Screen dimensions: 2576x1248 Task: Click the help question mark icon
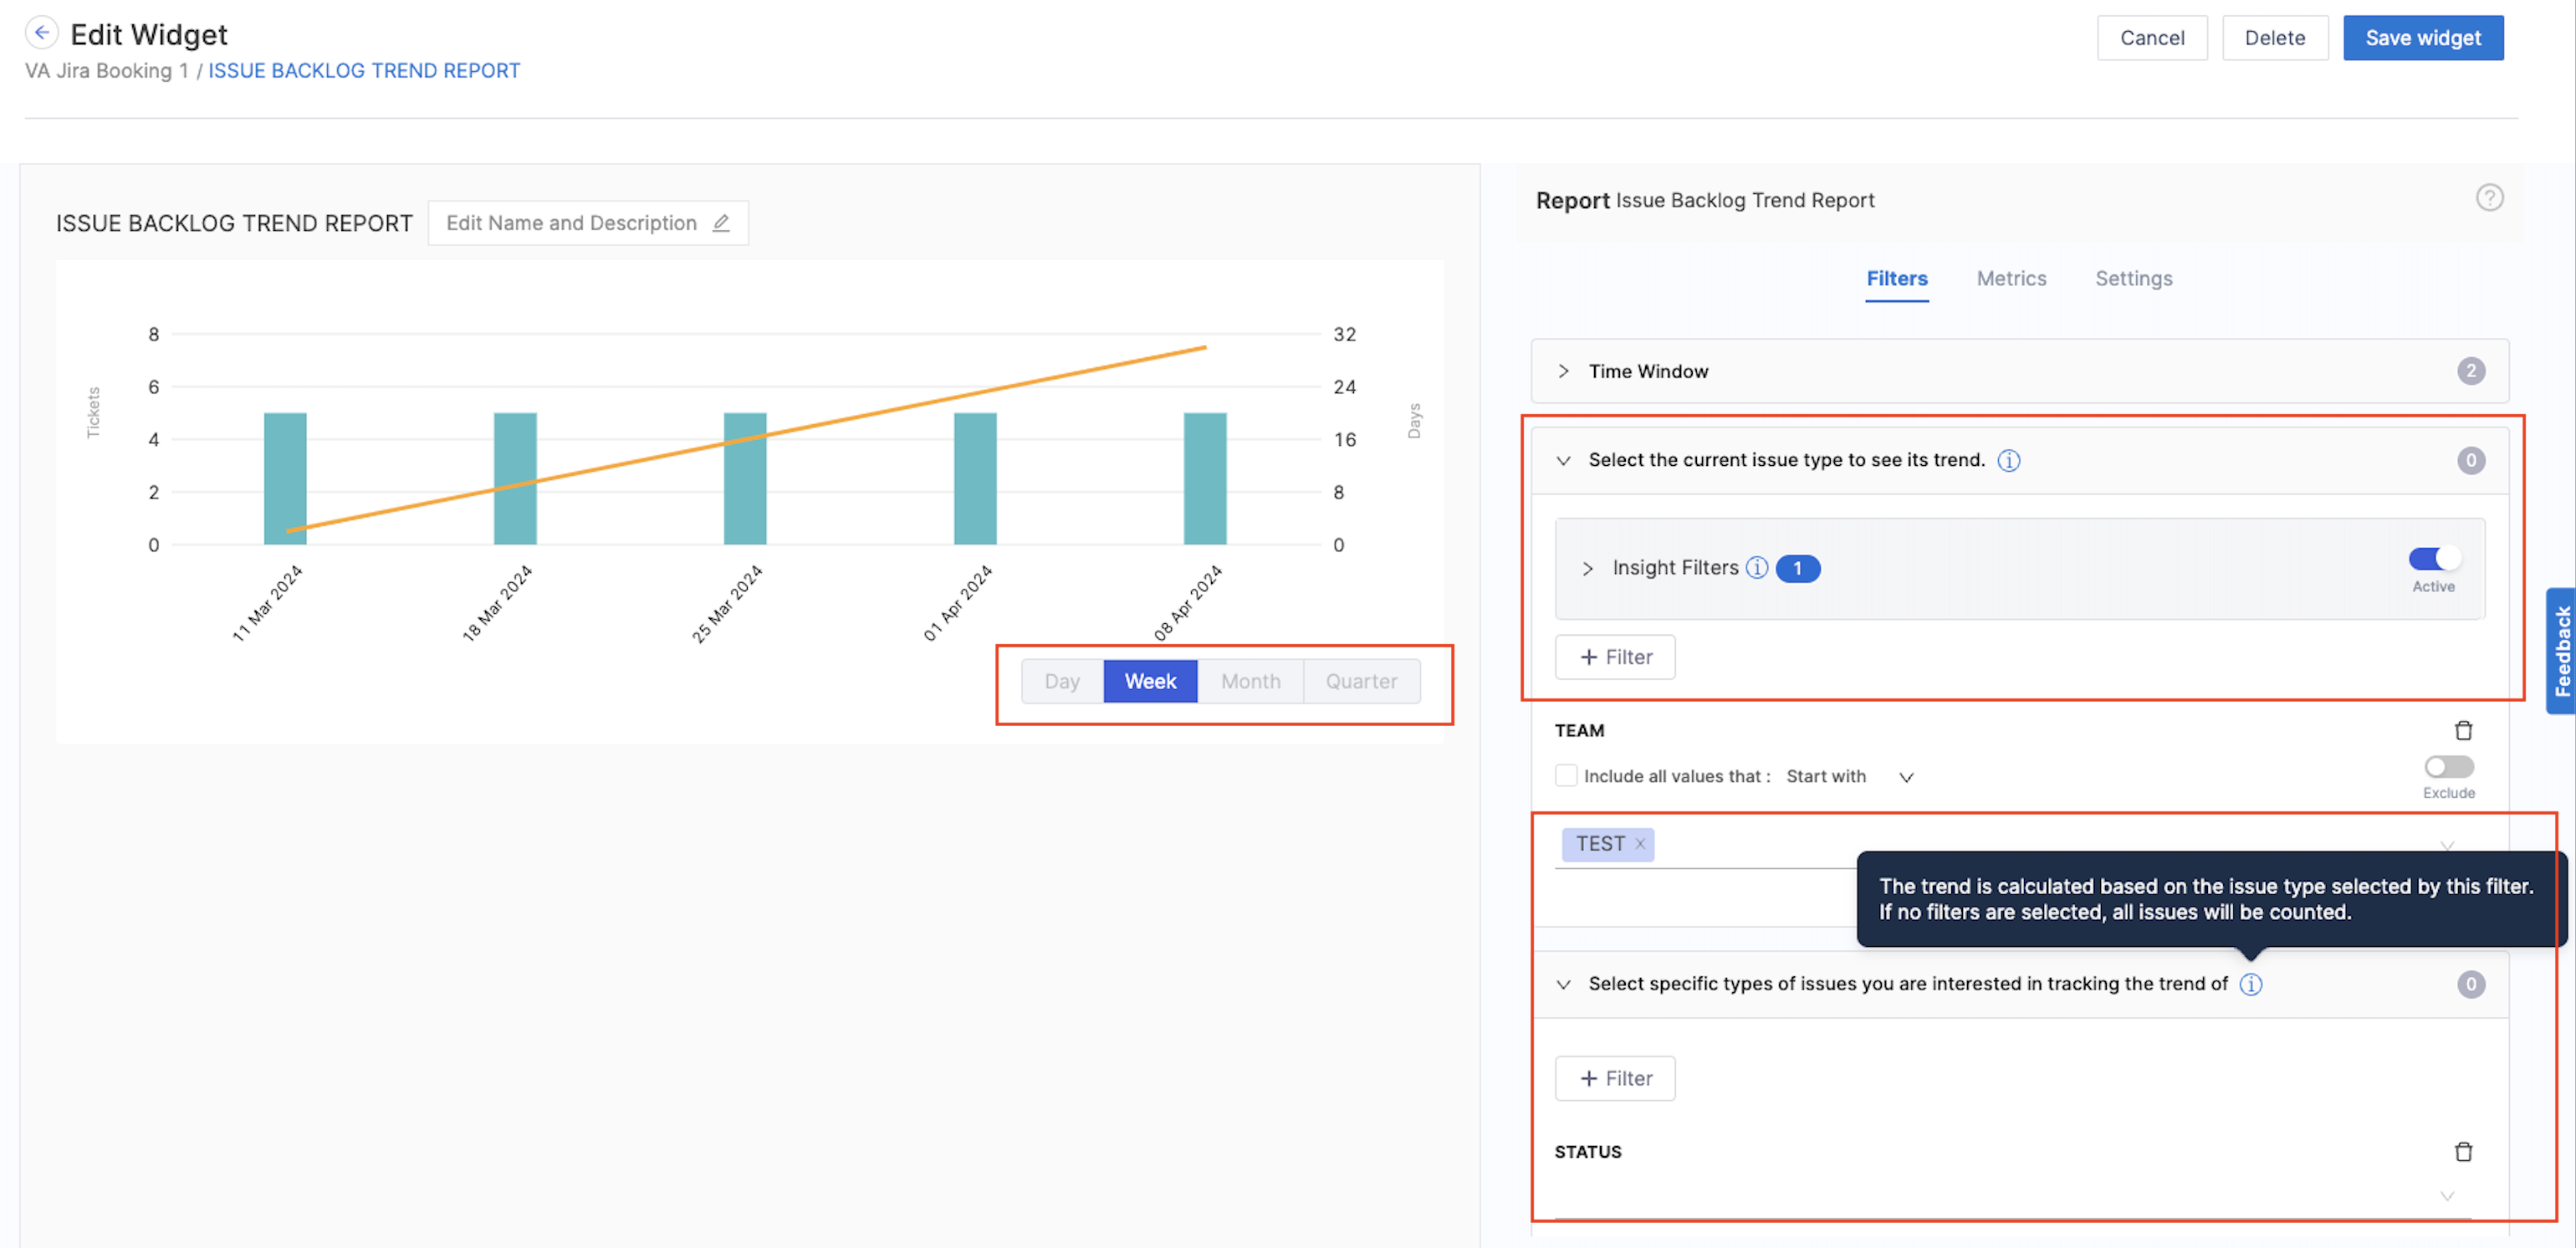2488,198
